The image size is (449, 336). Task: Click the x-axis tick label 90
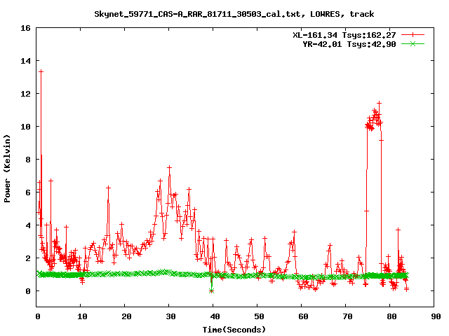pos(436,316)
